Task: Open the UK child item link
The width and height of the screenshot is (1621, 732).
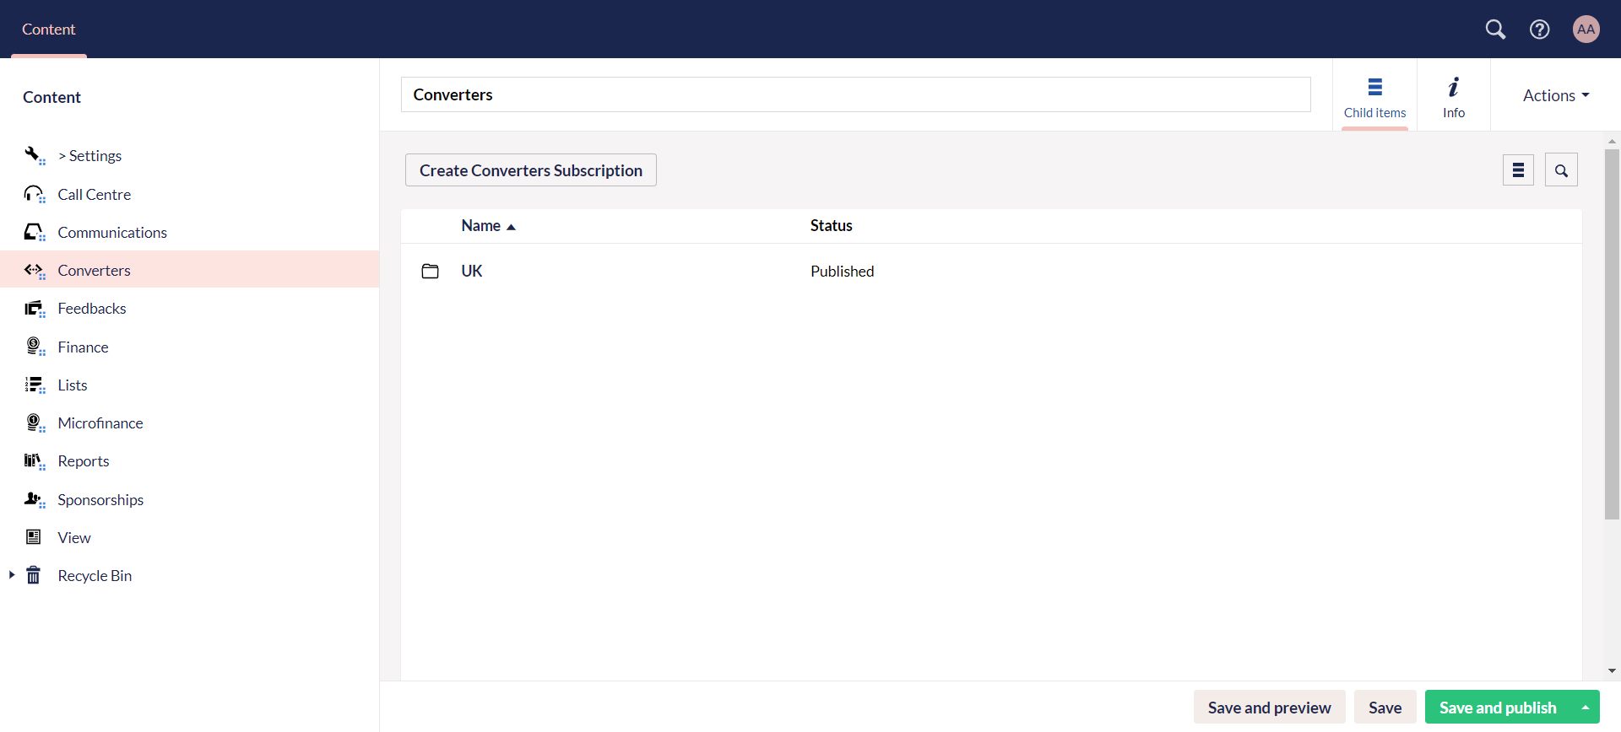Action: (472, 271)
